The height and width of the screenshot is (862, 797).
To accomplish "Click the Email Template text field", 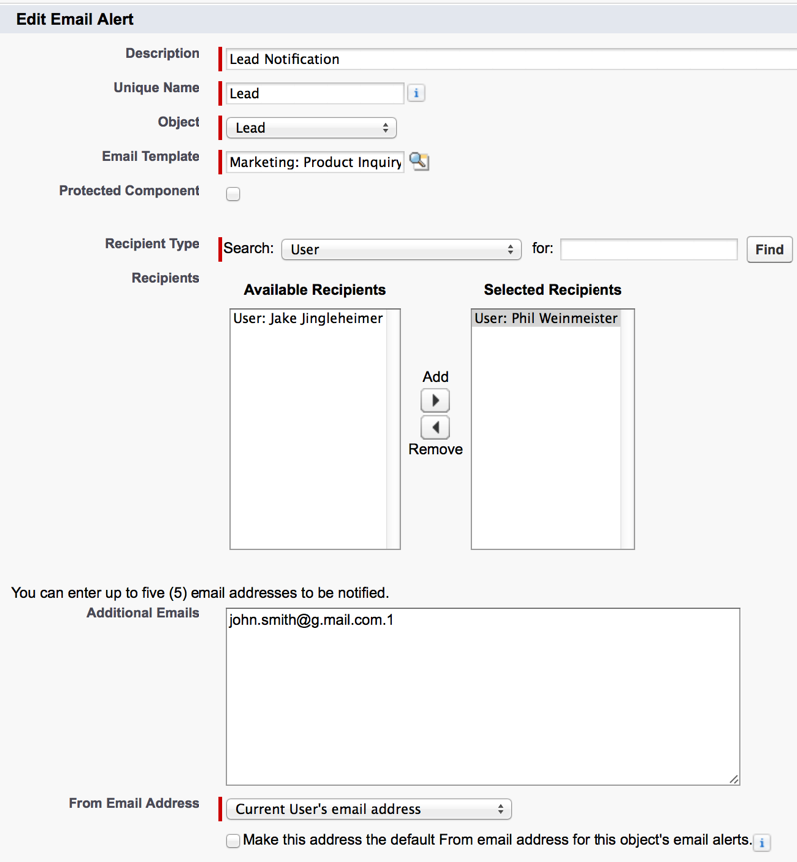I will click(x=314, y=162).
